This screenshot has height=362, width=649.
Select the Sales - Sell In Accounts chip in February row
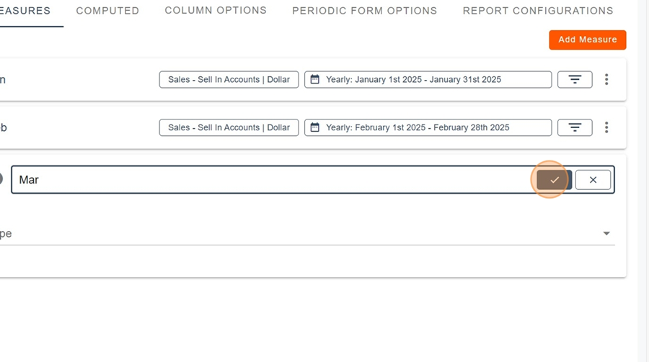click(229, 127)
